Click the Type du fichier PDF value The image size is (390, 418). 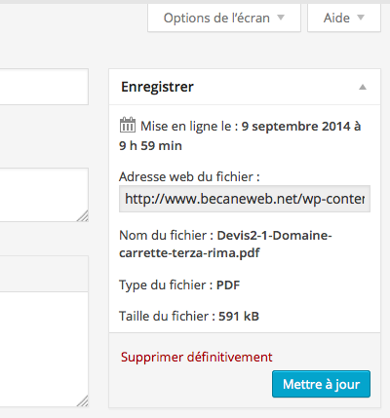(x=228, y=285)
